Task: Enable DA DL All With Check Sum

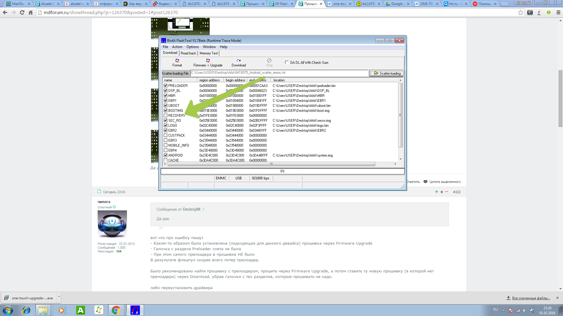Action: click(287, 62)
